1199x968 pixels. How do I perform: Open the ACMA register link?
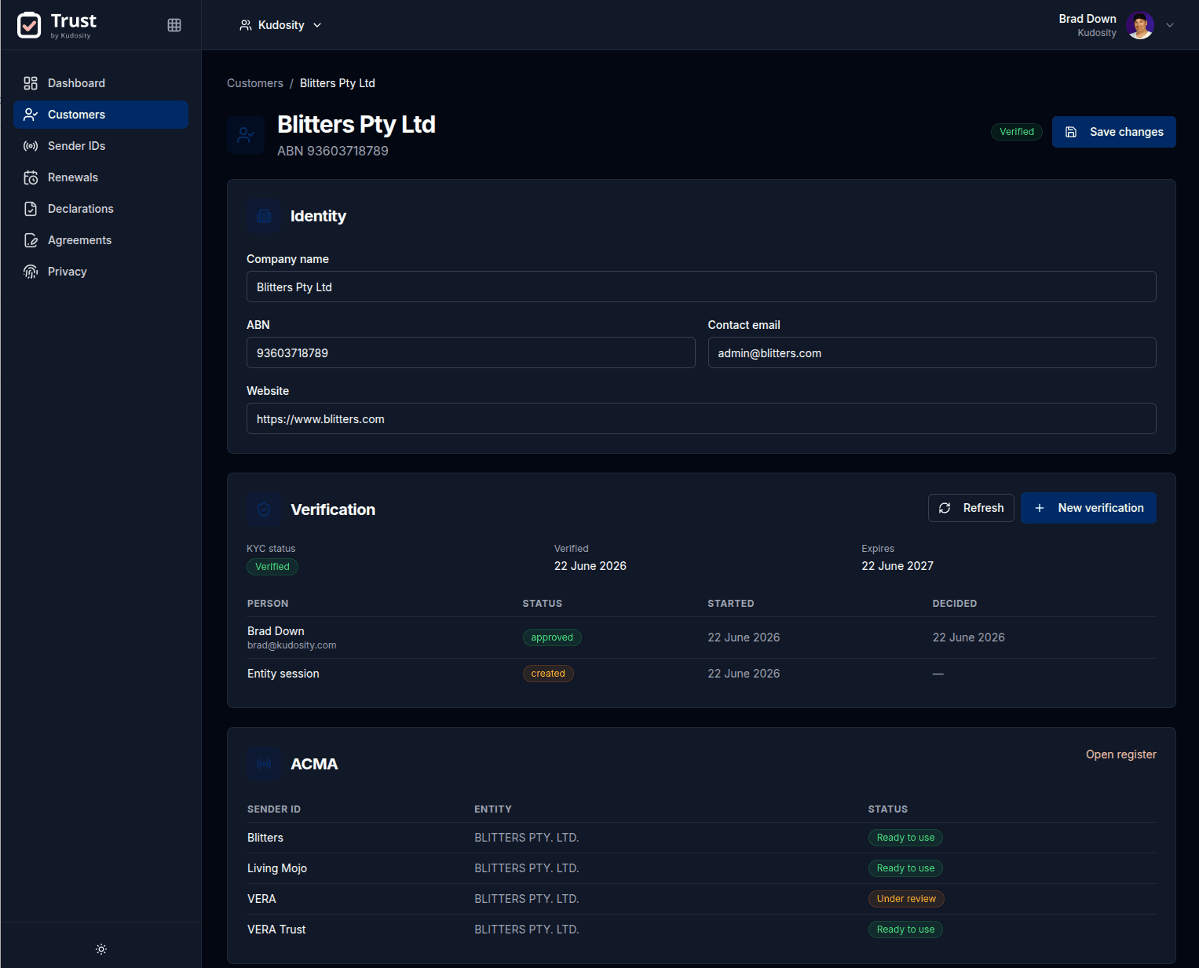point(1120,754)
